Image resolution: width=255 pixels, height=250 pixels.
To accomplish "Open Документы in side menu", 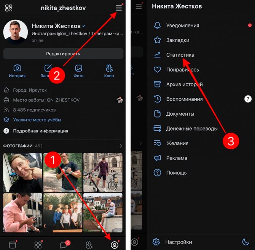I will (180, 114).
